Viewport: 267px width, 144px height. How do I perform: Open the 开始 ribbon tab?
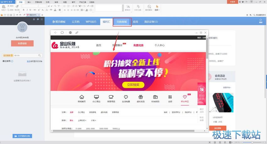[21, 2]
